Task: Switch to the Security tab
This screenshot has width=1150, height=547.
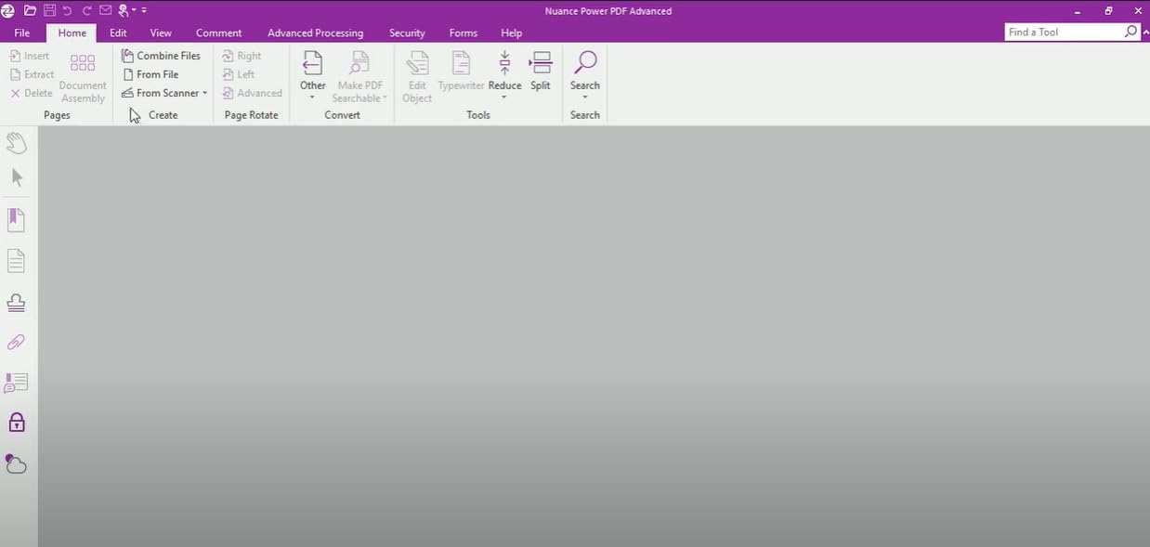Action: [x=407, y=33]
